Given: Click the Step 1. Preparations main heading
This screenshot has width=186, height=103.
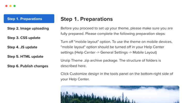Looking at the screenshot, I should pos(87,19).
